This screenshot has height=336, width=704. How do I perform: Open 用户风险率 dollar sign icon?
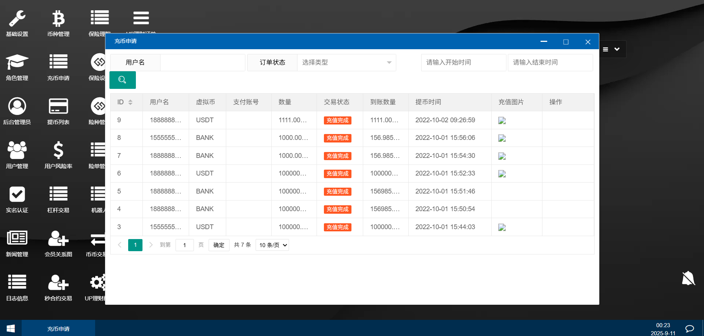pos(58,151)
